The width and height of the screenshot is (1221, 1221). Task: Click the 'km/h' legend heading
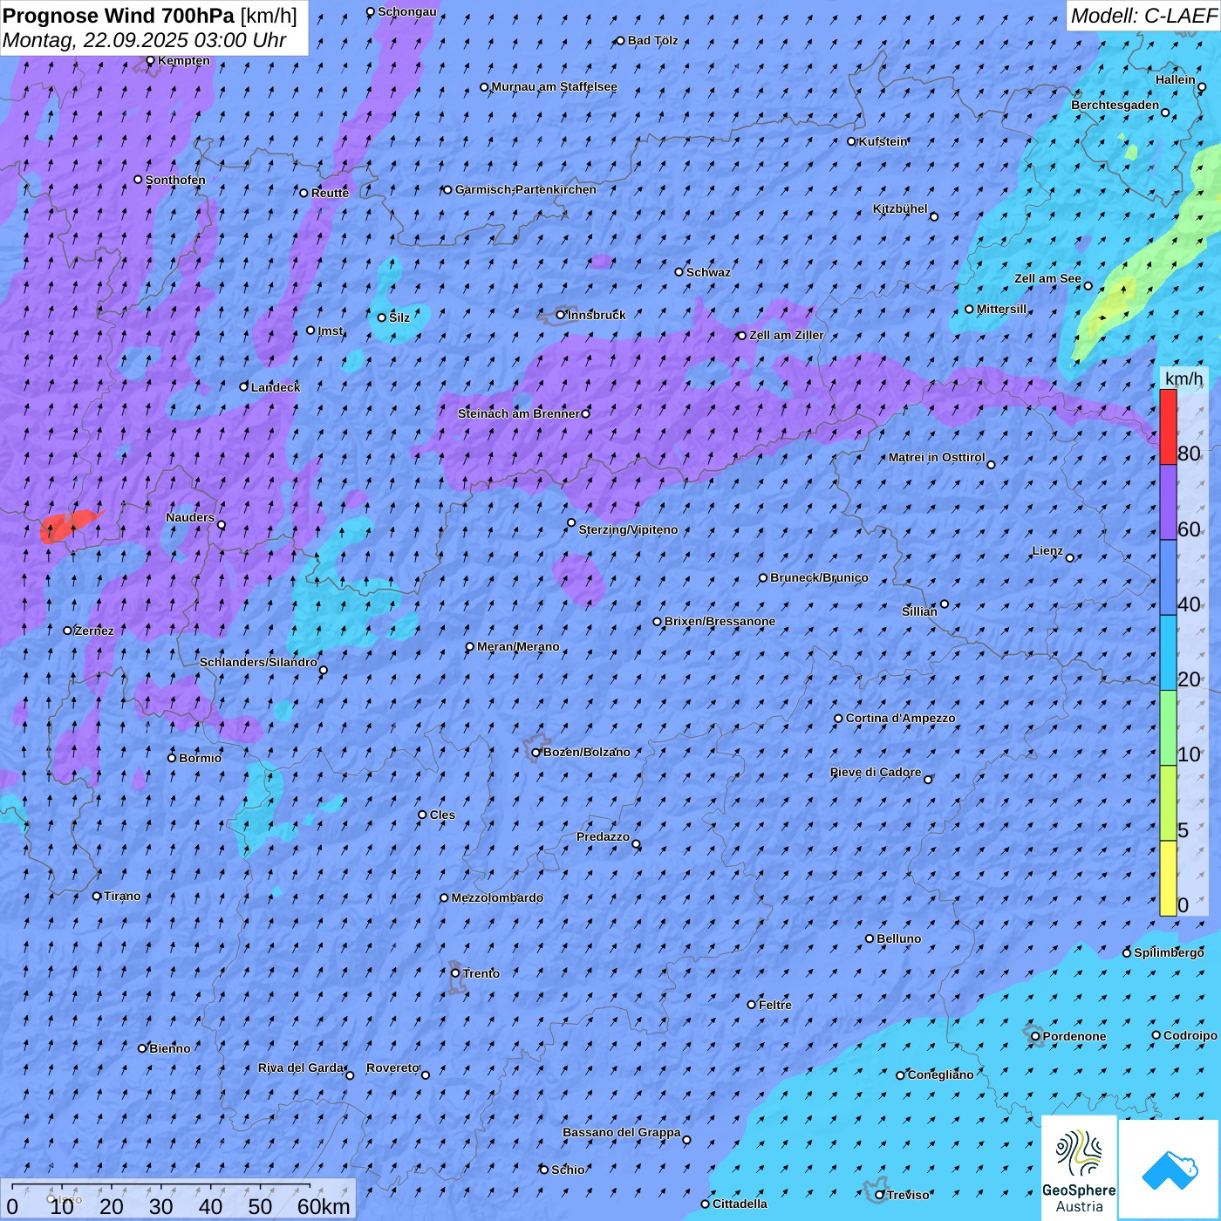[x=1183, y=379]
